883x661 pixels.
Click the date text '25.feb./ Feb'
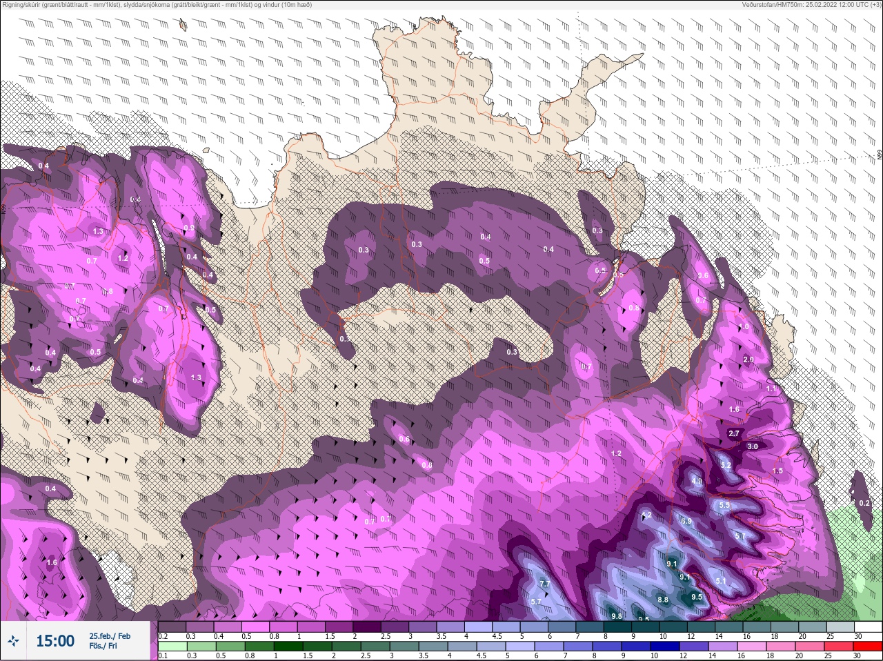pyautogui.click(x=110, y=635)
